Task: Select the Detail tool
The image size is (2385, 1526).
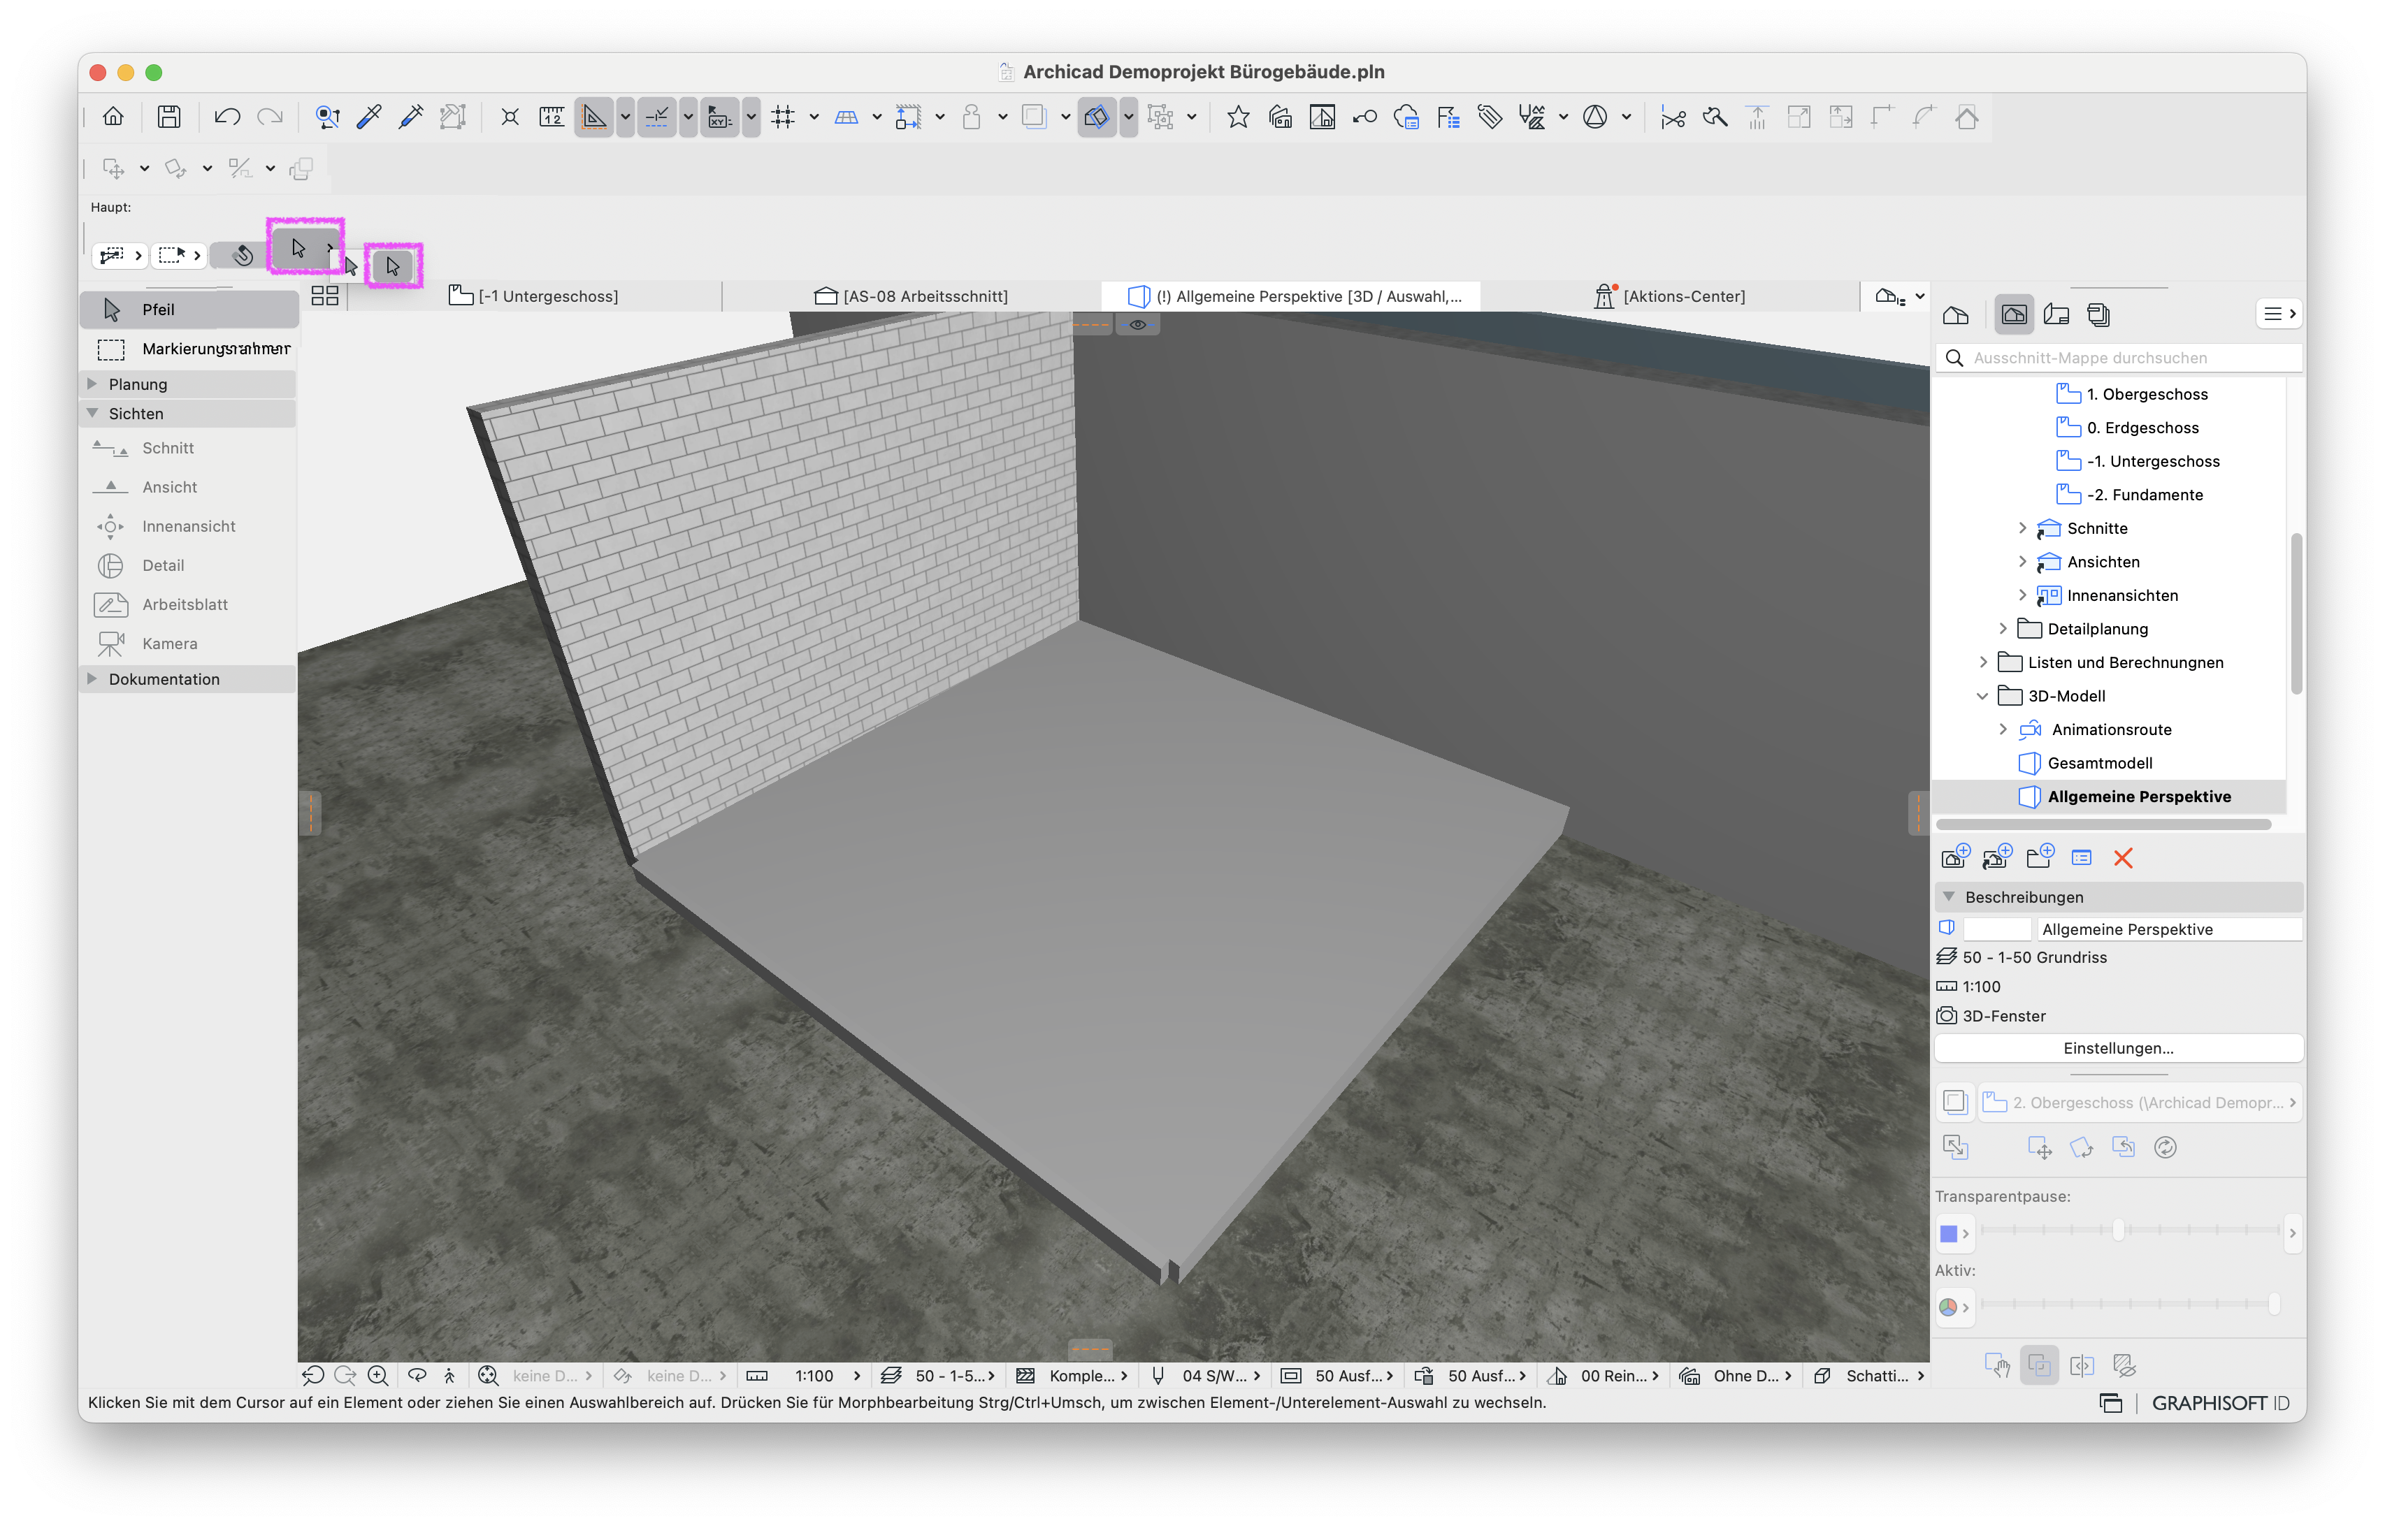Action: coord(163,565)
